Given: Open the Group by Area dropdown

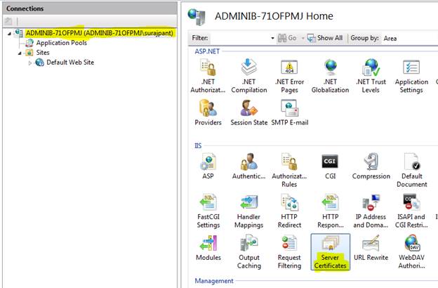Looking at the screenshot, I should click(x=410, y=39).
